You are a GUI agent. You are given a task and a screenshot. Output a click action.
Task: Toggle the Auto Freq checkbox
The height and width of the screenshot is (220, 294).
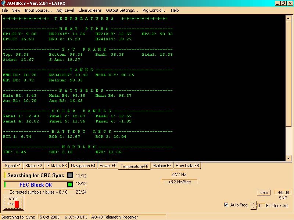click(226, 205)
